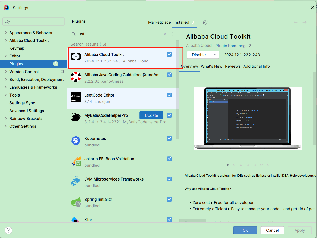317x238 pixels.
Task: Disable the Alibaba Cloud Toolkit checkbox
Action: (x=170, y=54)
